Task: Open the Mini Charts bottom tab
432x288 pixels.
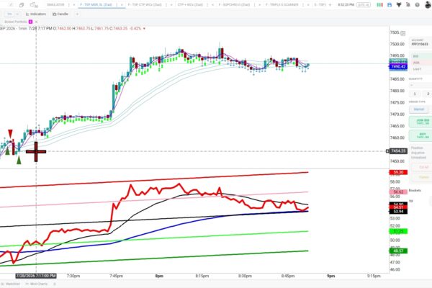Action: [37, 284]
